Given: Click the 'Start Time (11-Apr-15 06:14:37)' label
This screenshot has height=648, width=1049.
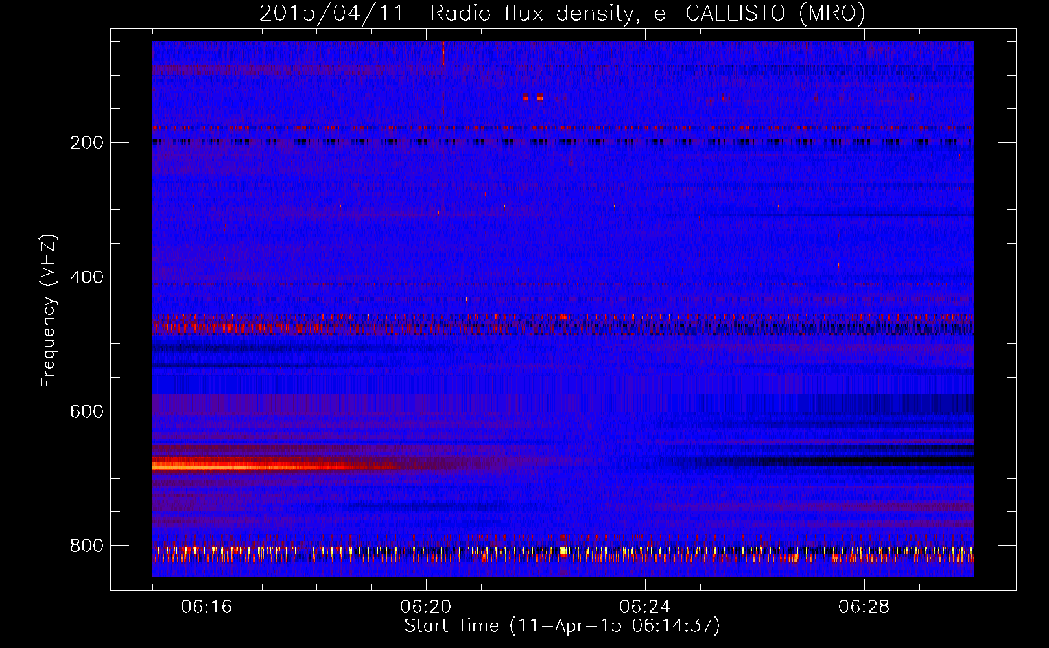Looking at the screenshot, I should click(562, 626).
